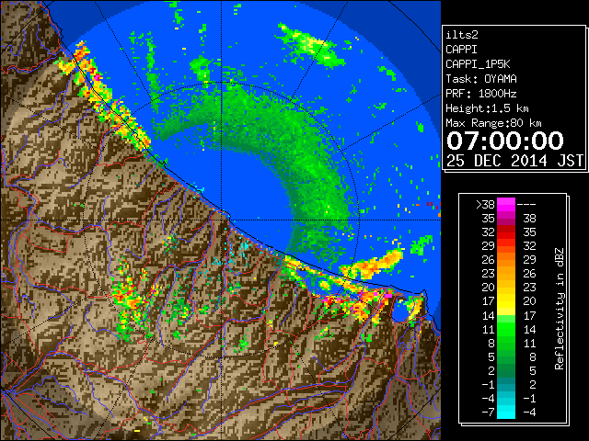This screenshot has width=589, height=441.
Task: Click 'Task: OYAMA' text line
Action: [481, 79]
